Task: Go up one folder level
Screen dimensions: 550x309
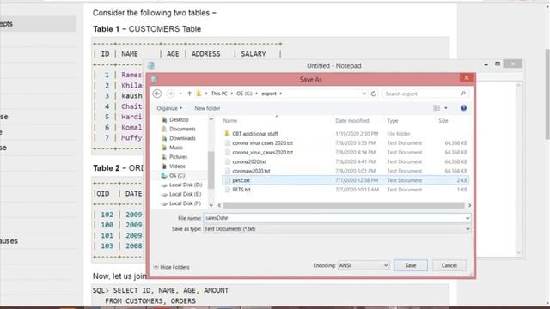Action: coord(189,94)
